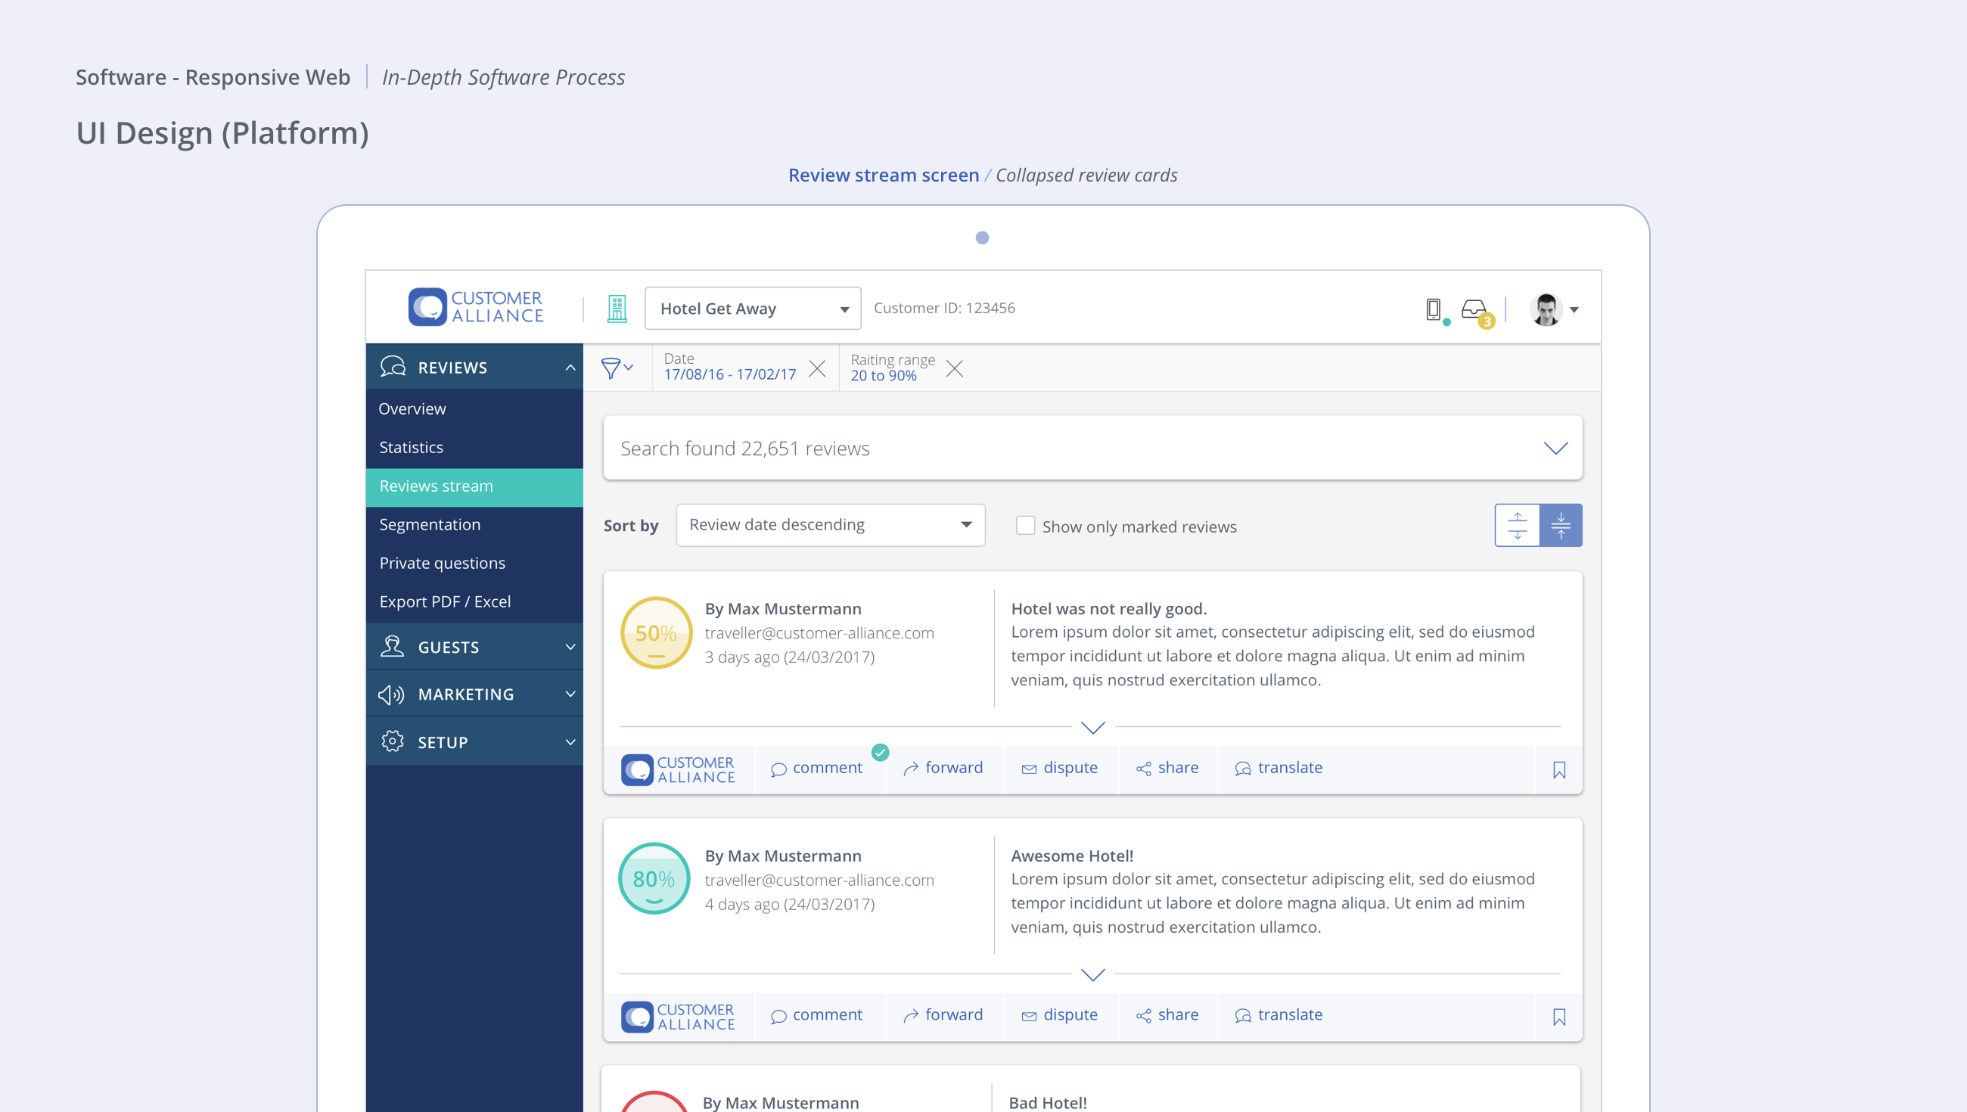Switch to collapsed review cards view
Image resolution: width=1967 pixels, height=1112 pixels.
point(1561,526)
